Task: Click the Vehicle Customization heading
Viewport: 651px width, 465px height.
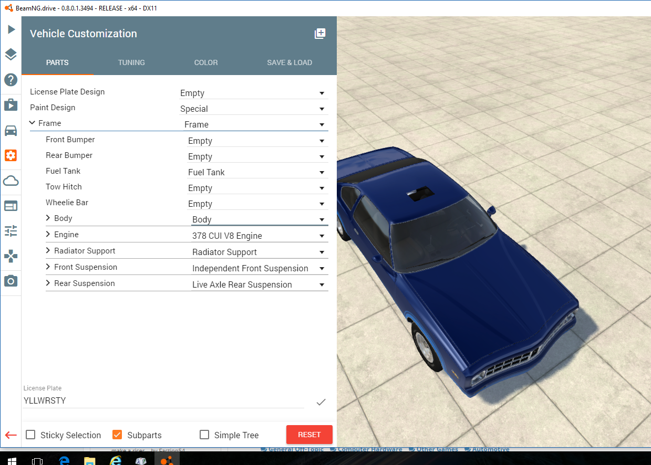Action: (84, 34)
